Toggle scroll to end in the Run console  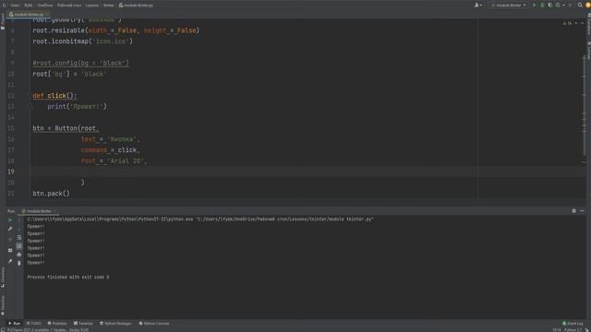19,246
